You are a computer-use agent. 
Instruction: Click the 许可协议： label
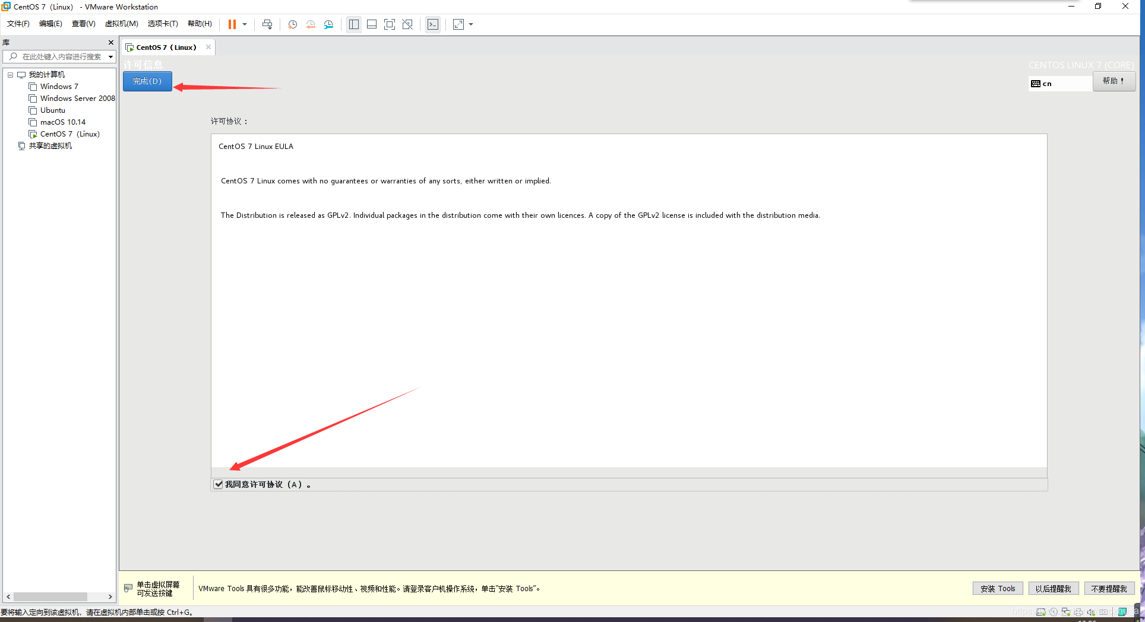pos(229,121)
